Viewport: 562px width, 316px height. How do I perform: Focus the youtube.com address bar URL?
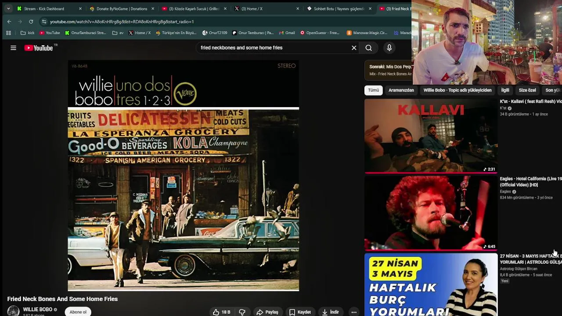122,22
